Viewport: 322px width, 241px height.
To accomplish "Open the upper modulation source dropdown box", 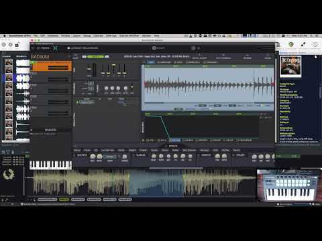I will point(91,83).
